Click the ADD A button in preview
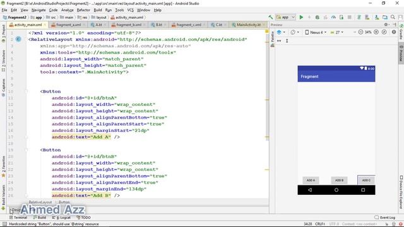The width and height of the screenshot is (404, 227). coord(311,180)
